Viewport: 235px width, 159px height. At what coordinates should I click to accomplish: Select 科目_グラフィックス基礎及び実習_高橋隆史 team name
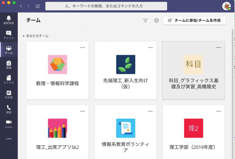193,83
